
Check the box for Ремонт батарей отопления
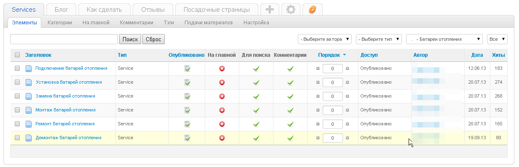tap(17, 124)
